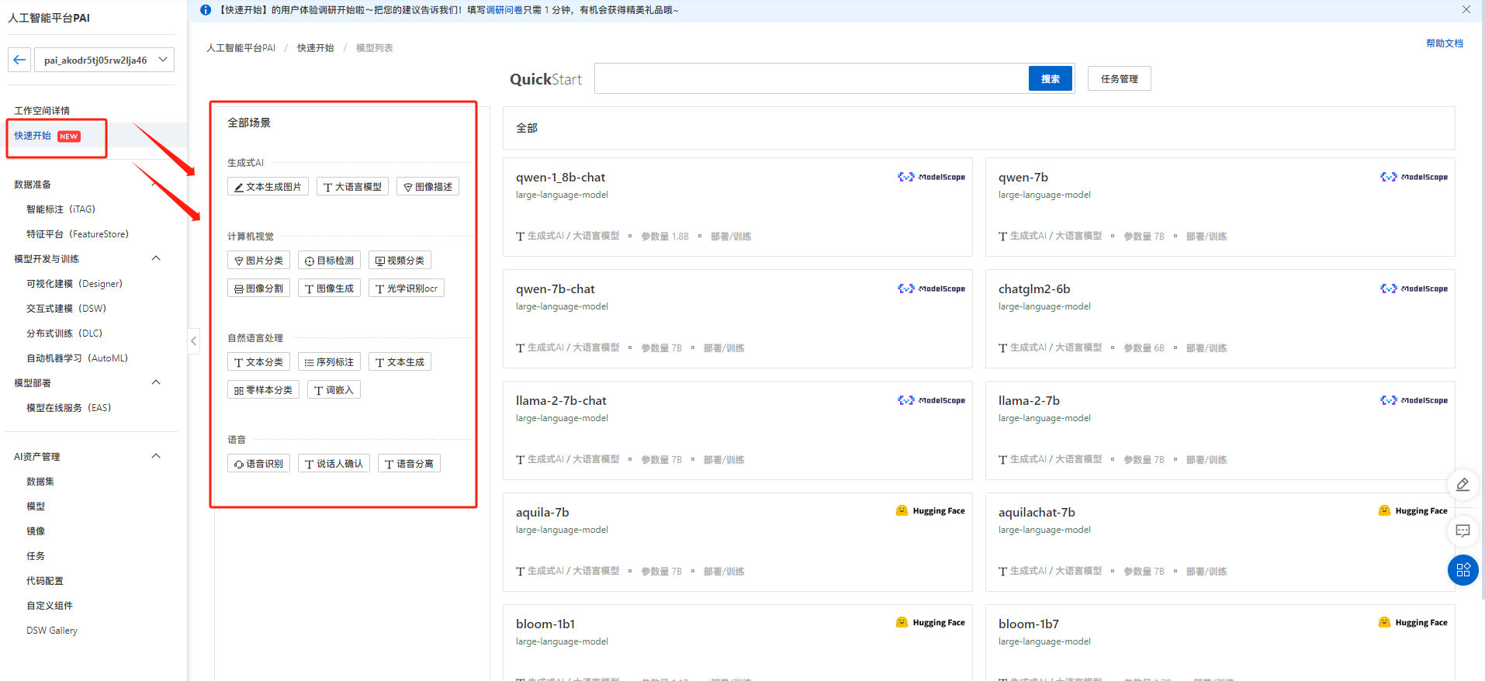Filter by 视频分类 scenario

400,261
